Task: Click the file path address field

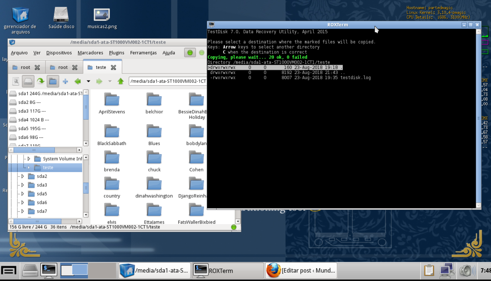Action: [x=168, y=81]
